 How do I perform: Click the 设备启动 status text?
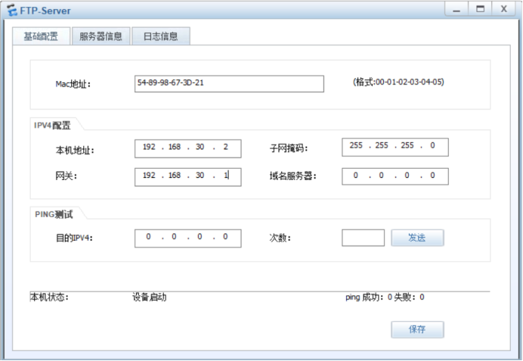tap(149, 297)
